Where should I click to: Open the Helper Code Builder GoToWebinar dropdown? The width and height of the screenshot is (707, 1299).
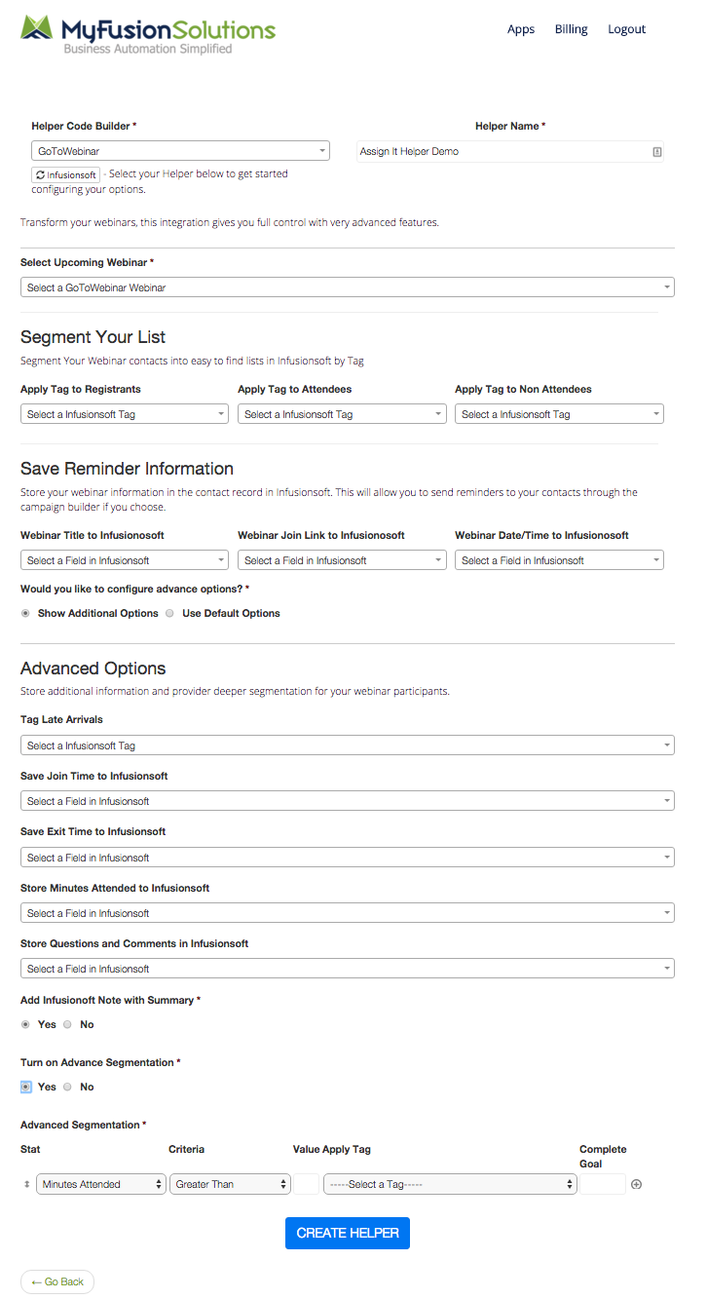pyautogui.click(x=180, y=151)
